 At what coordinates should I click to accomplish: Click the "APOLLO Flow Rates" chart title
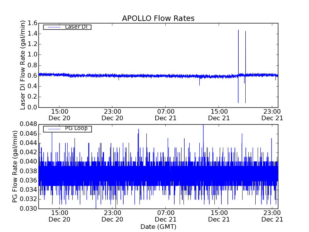pos(158,18)
